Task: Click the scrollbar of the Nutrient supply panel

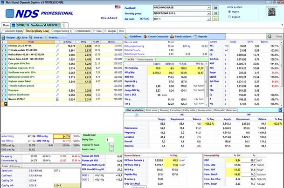Action: (281, 73)
